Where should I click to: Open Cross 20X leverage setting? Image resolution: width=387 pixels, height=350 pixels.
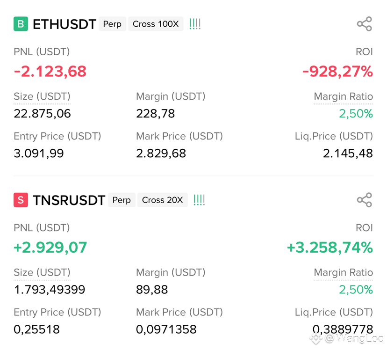(x=162, y=200)
